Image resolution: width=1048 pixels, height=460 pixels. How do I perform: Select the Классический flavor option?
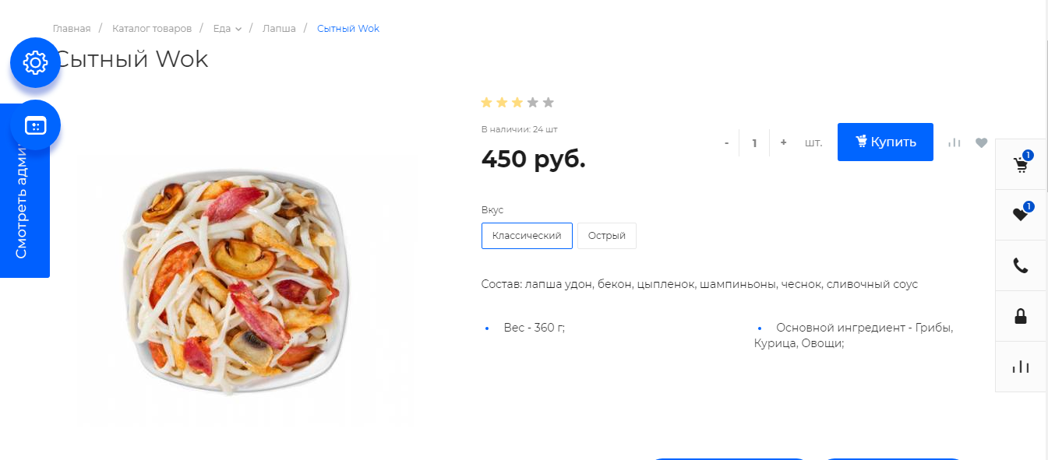click(x=527, y=236)
